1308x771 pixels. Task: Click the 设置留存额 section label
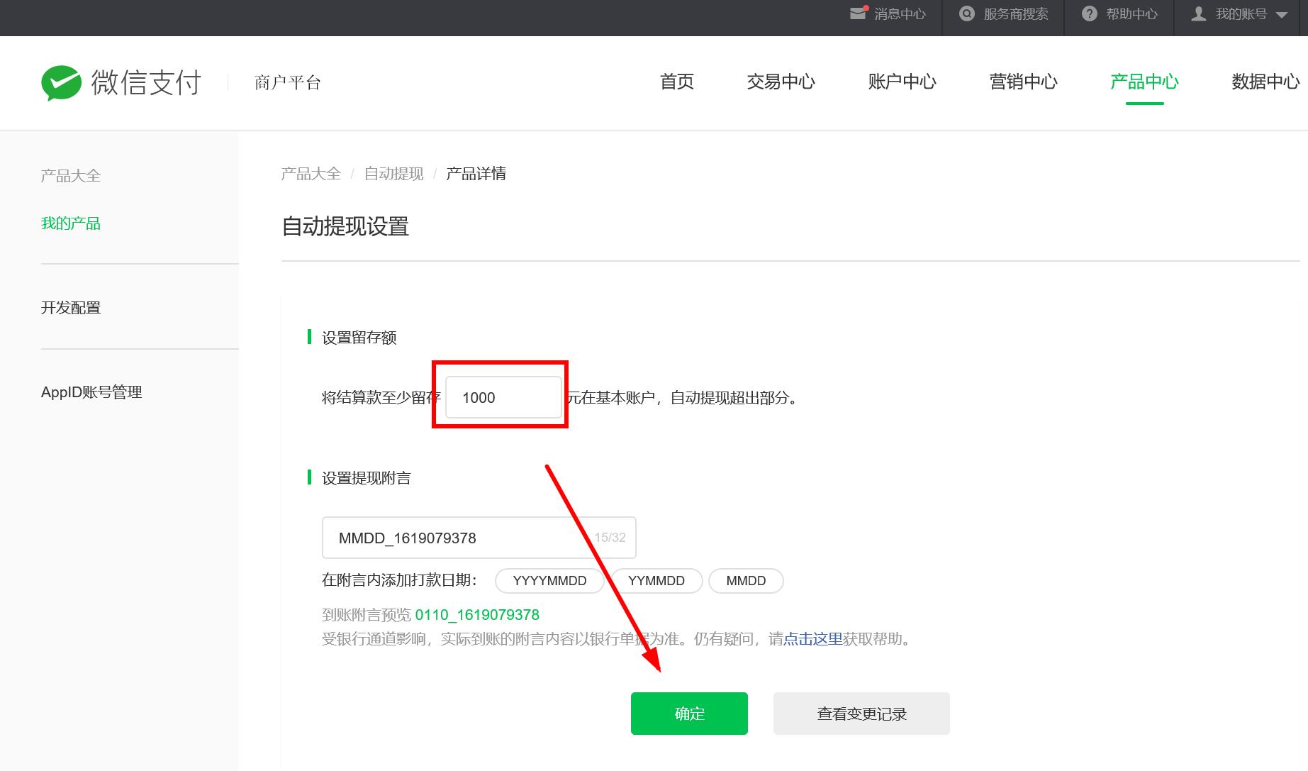pos(359,338)
